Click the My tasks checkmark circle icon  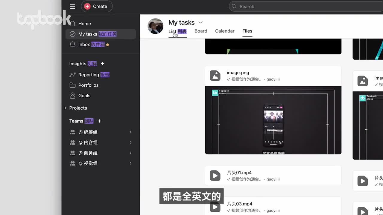pyautogui.click(x=72, y=34)
